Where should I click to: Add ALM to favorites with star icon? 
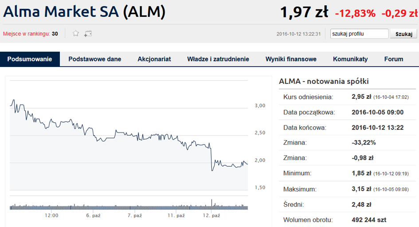pyautogui.click(x=76, y=33)
